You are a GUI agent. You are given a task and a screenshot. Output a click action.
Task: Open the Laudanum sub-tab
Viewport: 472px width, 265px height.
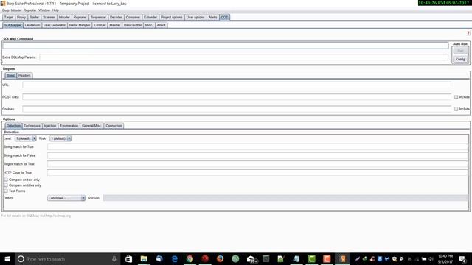click(32, 25)
